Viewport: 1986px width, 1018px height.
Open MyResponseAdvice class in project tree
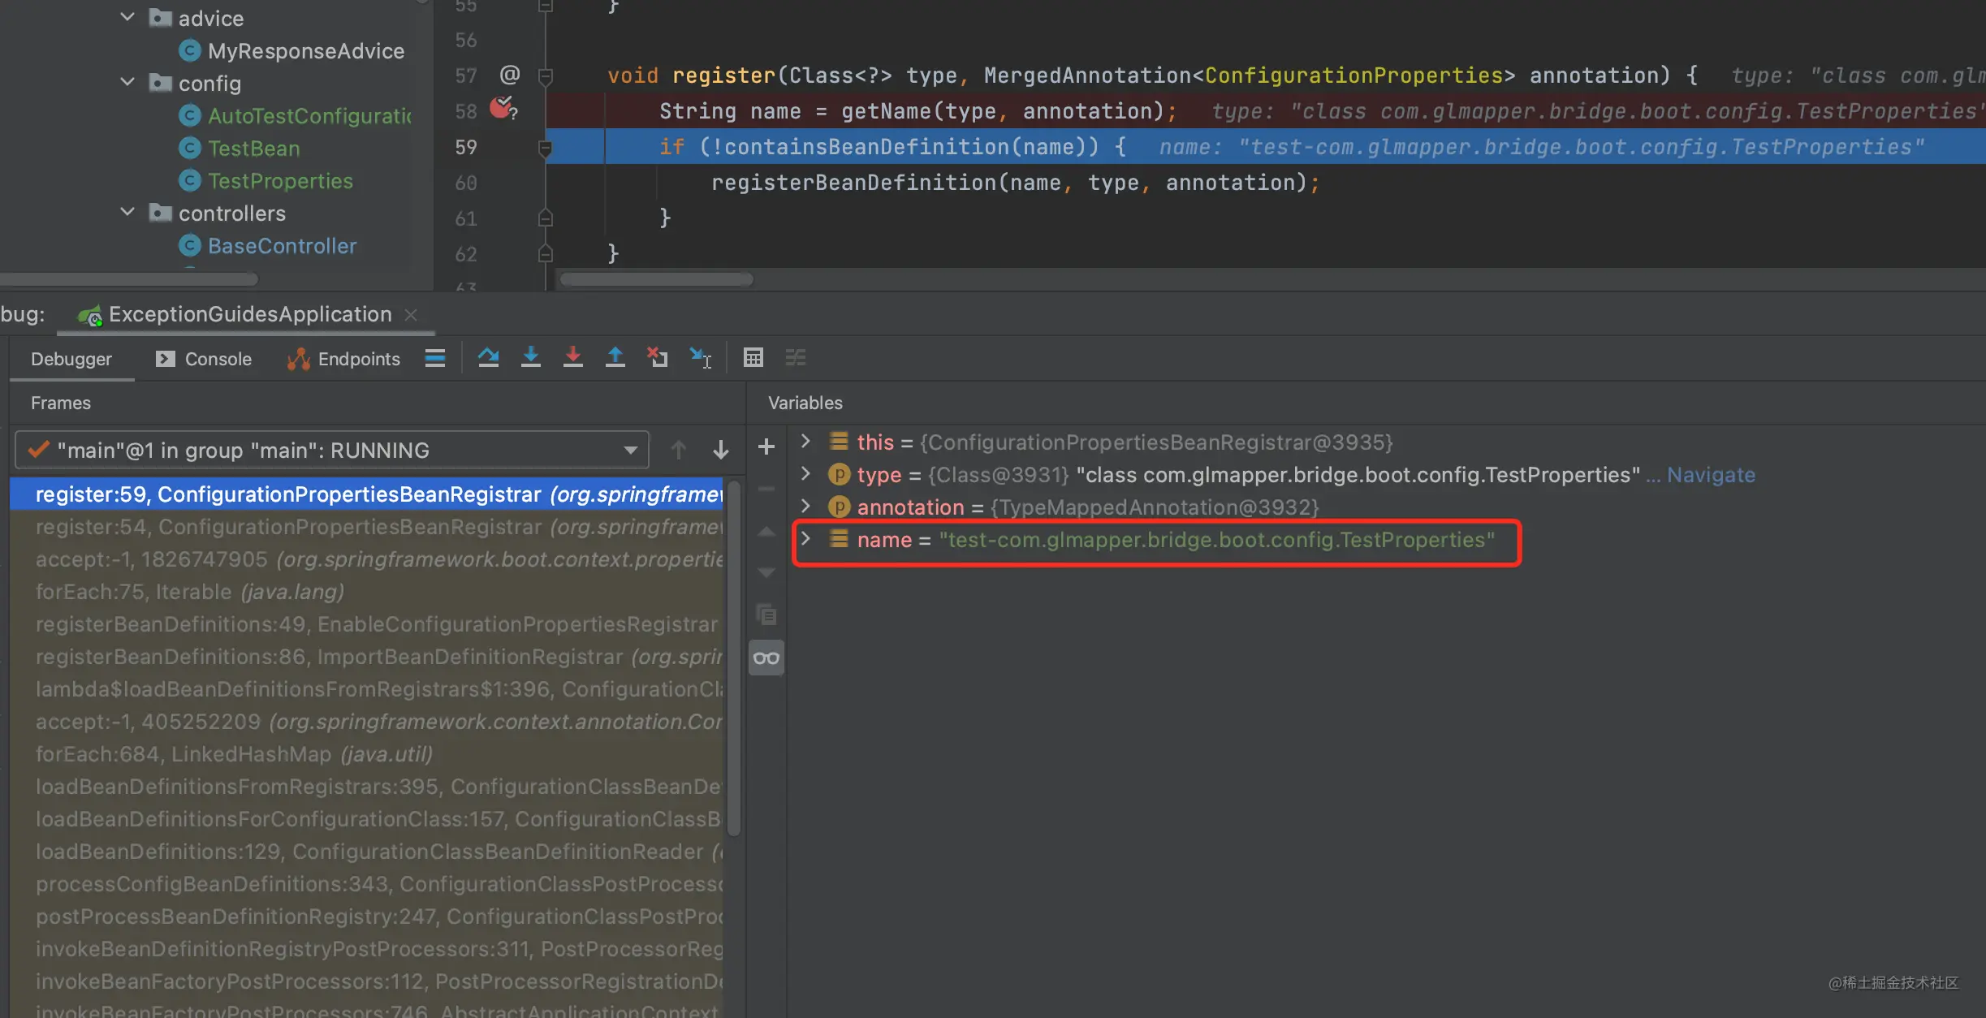coord(305,51)
